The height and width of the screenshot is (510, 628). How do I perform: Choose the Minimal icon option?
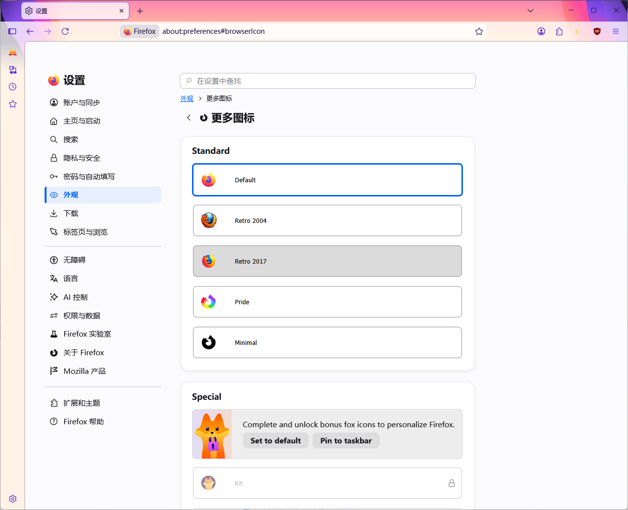click(327, 342)
